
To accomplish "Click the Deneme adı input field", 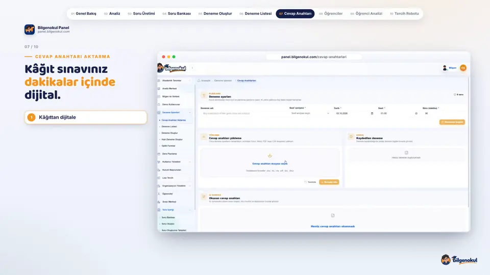I will (x=243, y=114).
